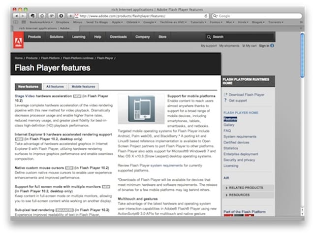Open the Torrents bookmark folder dropdown
The image size is (315, 235).
point(276,22)
